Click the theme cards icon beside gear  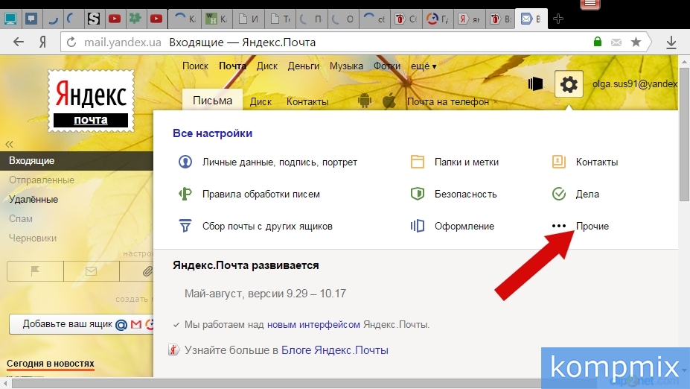tap(535, 84)
